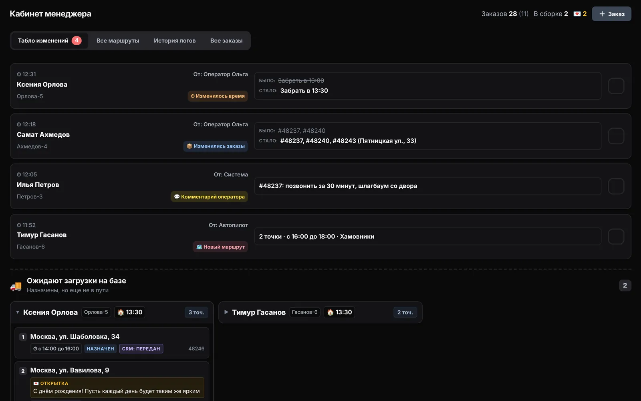Click the postcard icon next to ОТКРЫТКА

(x=36, y=383)
